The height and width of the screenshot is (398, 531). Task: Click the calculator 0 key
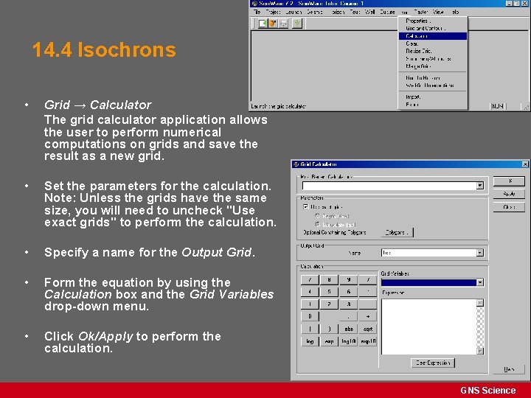310,316
